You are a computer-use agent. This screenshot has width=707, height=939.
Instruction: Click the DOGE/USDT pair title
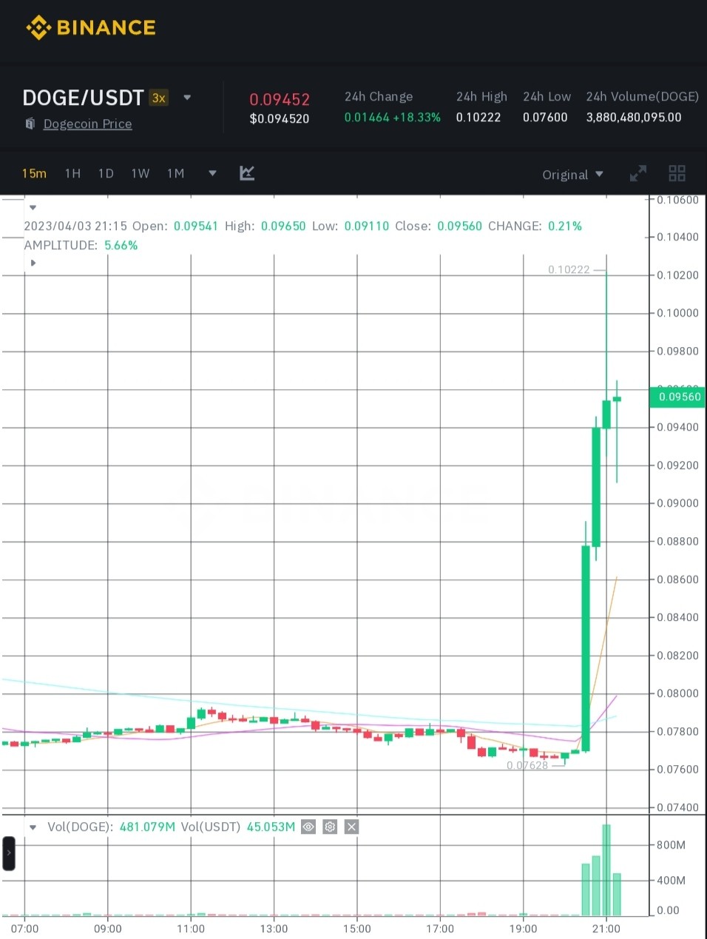click(x=83, y=98)
